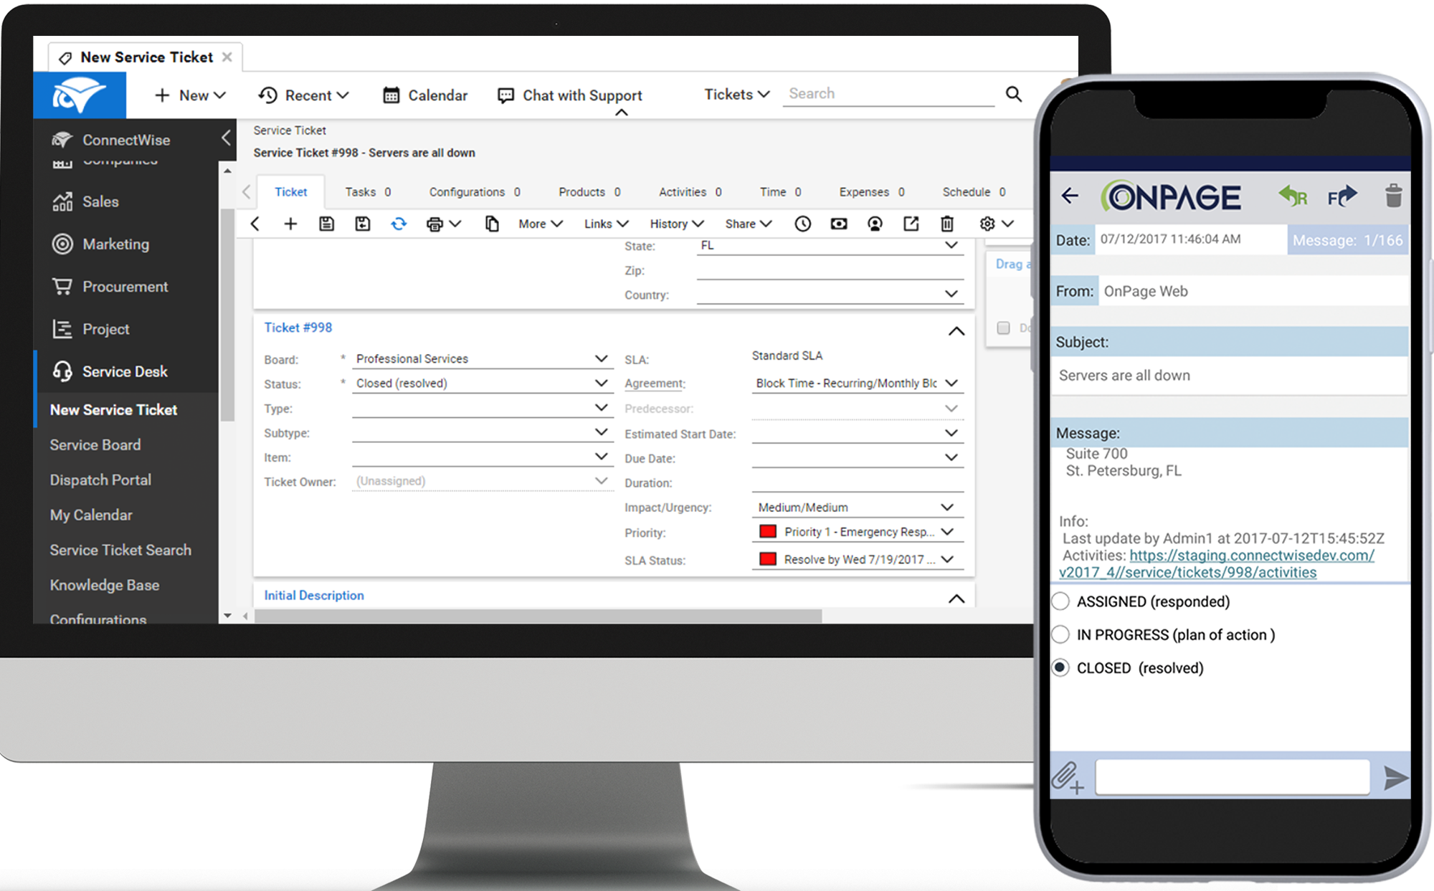This screenshot has height=891, width=1434.
Task: Tick the checkbox in right side panel
Action: click(1004, 328)
